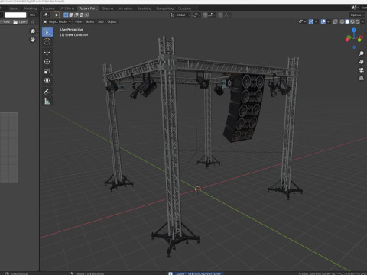Select the Rotate tool
367x275 pixels.
[47, 62]
